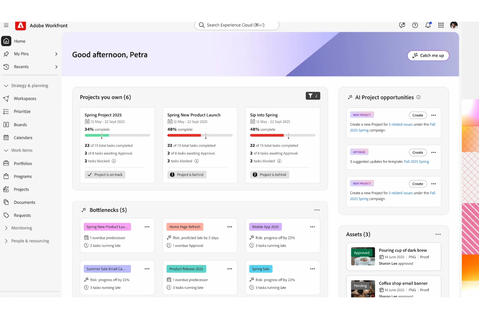Screen dimensions: 479x319
Task: Click the Product Release 2025 tag
Action: (x=186, y=269)
